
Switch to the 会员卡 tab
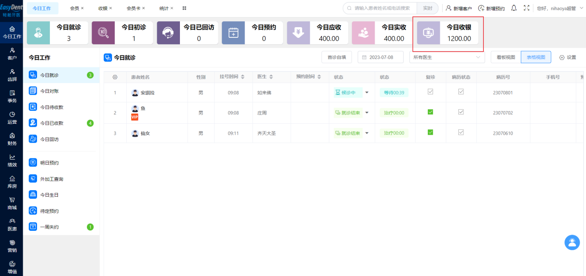click(x=136, y=8)
